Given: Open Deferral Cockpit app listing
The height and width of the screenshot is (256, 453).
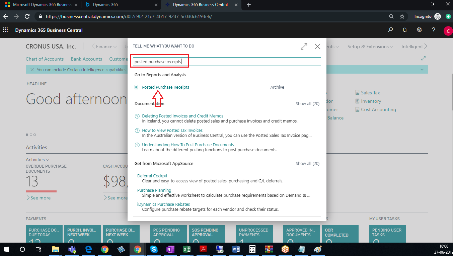Looking at the screenshot, I should 152,176.
